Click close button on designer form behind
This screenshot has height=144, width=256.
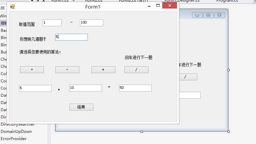pos(220,15)
